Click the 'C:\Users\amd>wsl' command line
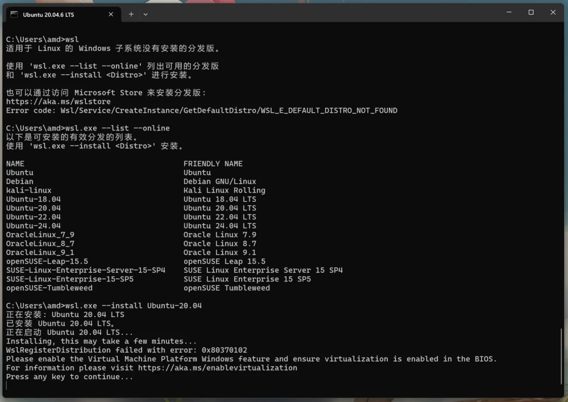Screen dimensions: 568x402 point(42,39)
